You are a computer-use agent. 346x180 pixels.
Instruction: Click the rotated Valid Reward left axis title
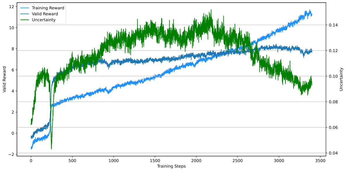(x=4, y=79)
